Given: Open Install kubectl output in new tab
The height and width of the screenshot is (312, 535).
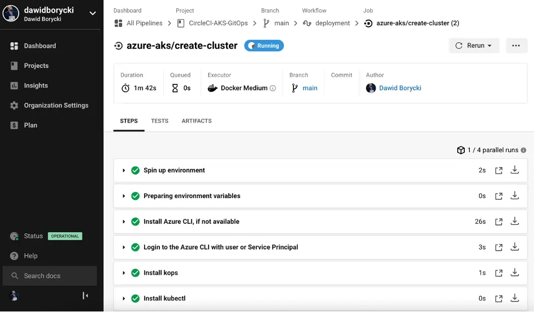Looking at the screenshot, I should (x=499, y=298).
